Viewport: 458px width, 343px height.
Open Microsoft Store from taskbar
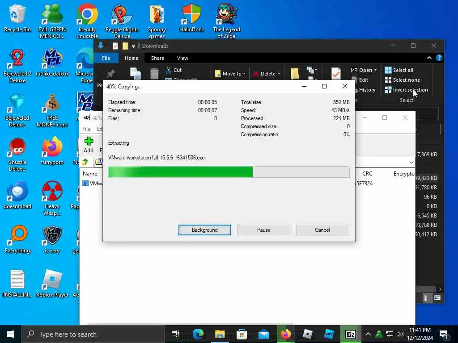[242, 334]
